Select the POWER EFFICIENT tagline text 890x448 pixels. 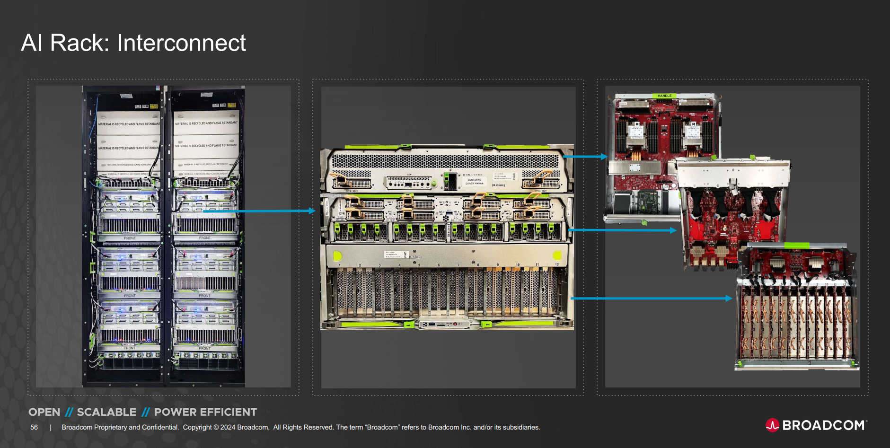coord(205,412)
